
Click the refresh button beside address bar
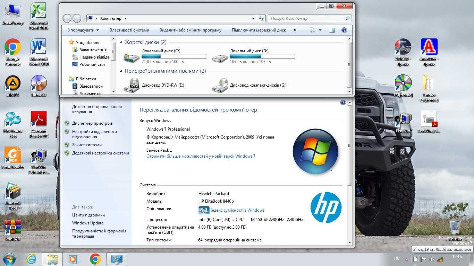(x=262, y=18)
